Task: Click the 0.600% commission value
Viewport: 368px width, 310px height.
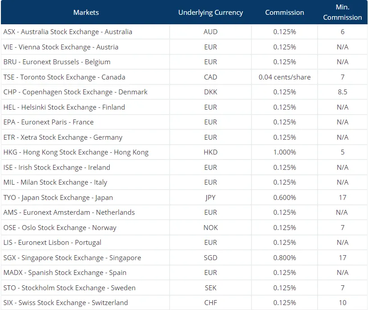Action: [284, 198]
